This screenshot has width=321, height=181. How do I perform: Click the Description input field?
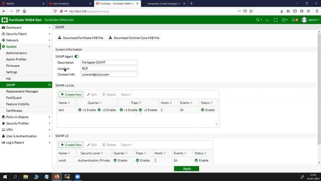109,62
